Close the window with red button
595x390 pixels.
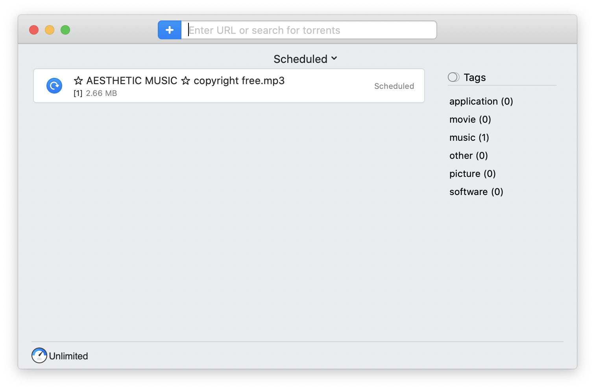[34, 30]
